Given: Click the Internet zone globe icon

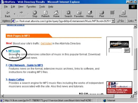Looking at the screenshot, I should point(105,101).
